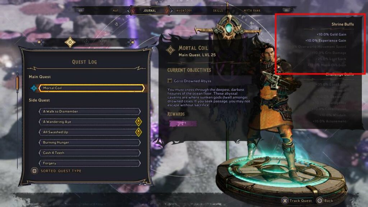Click the alert marker on All Swashed Up
This screenshot has height=207, width=368.
tap(138, 132)
